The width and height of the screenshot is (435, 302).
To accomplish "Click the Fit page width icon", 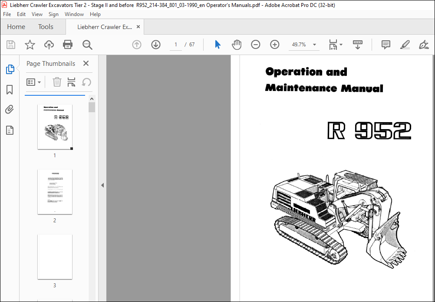I will tap(333, 45).
